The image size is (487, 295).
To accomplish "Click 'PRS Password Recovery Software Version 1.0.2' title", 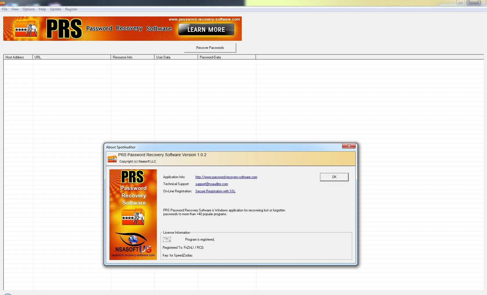I will pos(162,155).
